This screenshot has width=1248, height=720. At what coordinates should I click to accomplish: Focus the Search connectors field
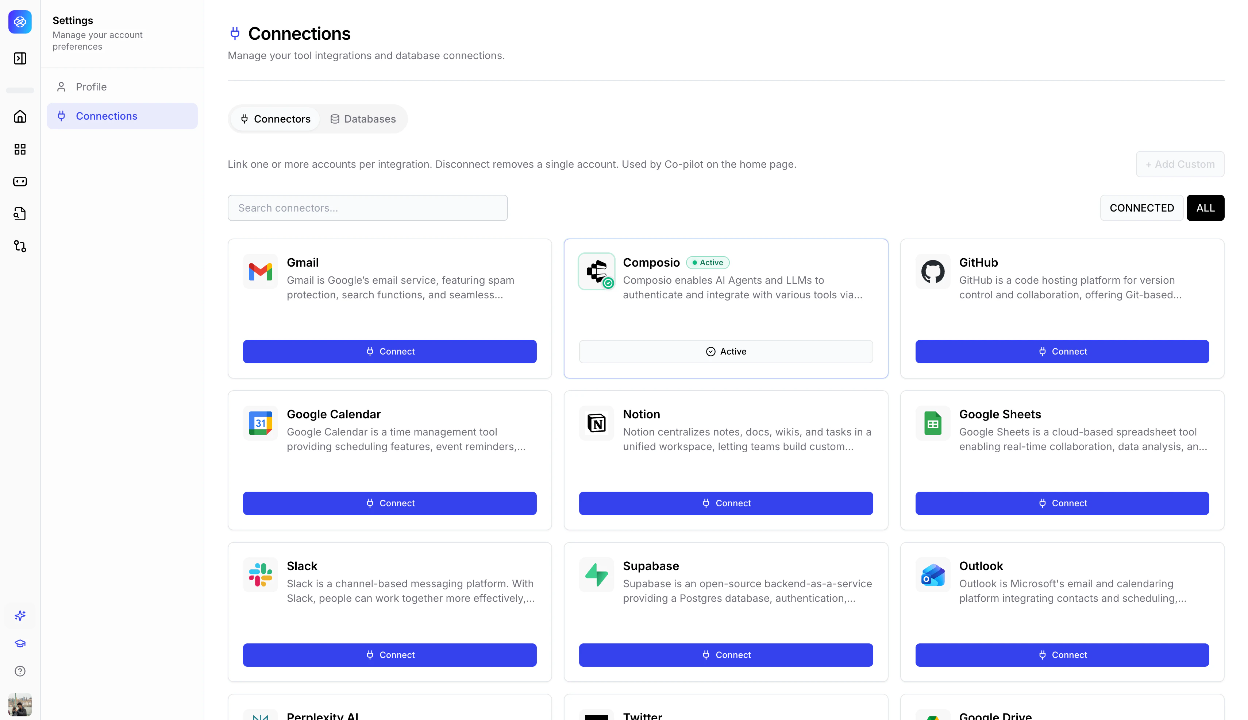[x=367, y=208]
